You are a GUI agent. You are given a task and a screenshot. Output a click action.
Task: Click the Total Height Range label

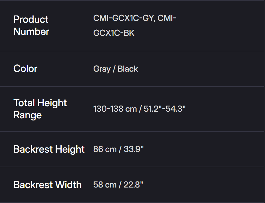tap(40, 109)
